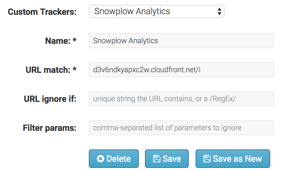Focus the Filter params input box
This screenshot has height=171, width=285.
(181, 128)
